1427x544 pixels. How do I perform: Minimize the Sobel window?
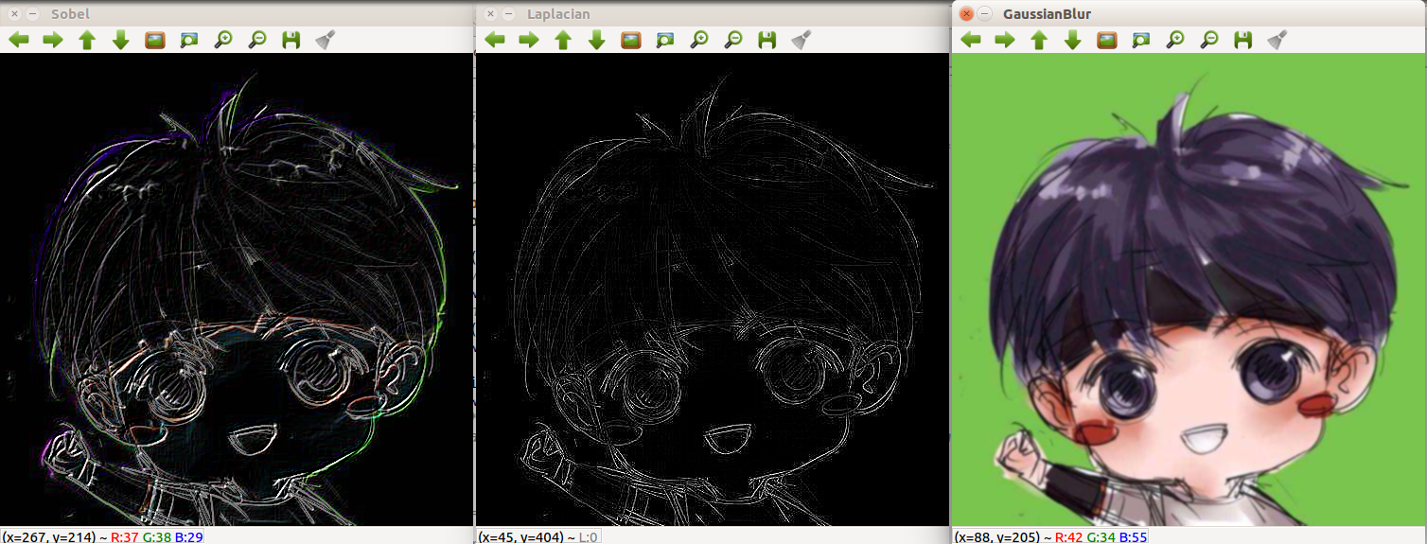tap(32, 14)
